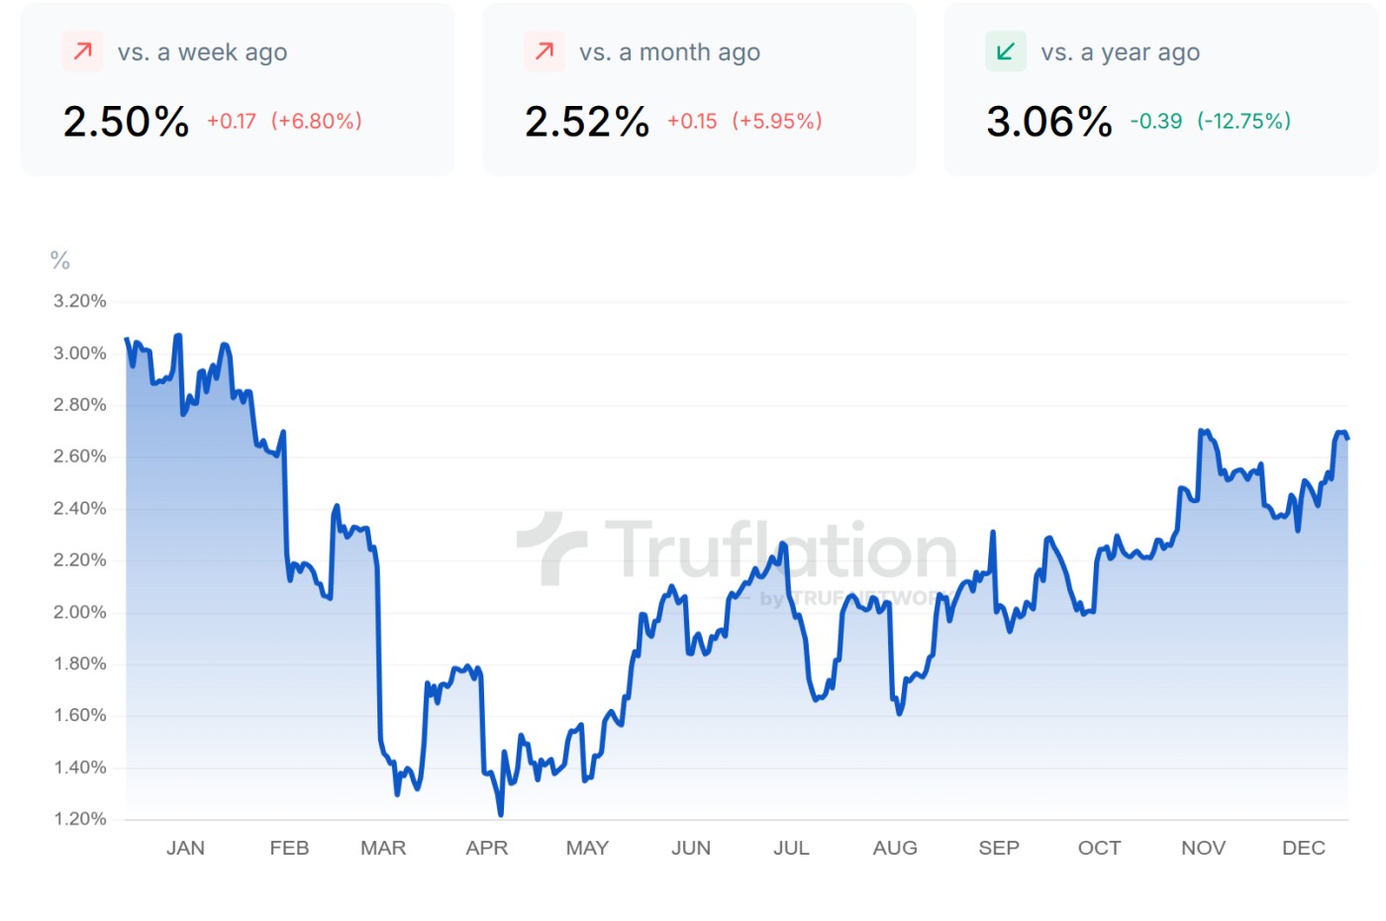
Task: Click the red up arrow icon in the week card
Action: [x=83, y=51]
